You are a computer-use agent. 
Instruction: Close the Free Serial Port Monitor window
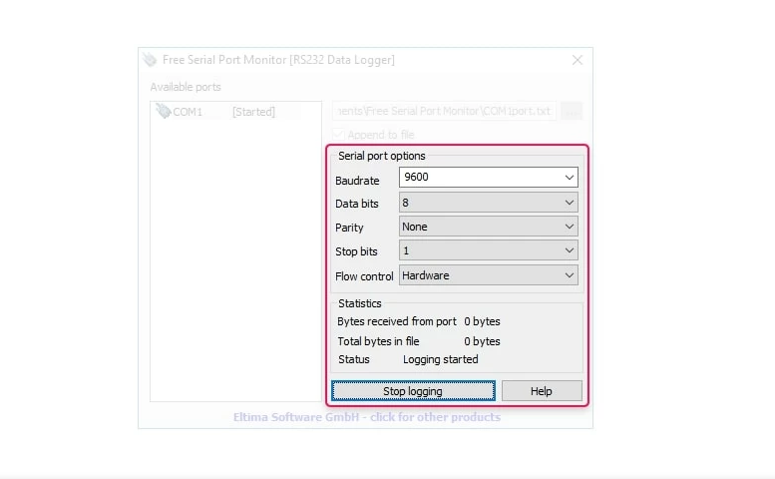pos(577,60)
